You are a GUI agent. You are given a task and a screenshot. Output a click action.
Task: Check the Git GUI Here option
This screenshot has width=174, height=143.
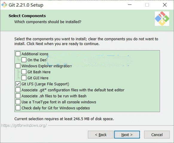(24, 78)
